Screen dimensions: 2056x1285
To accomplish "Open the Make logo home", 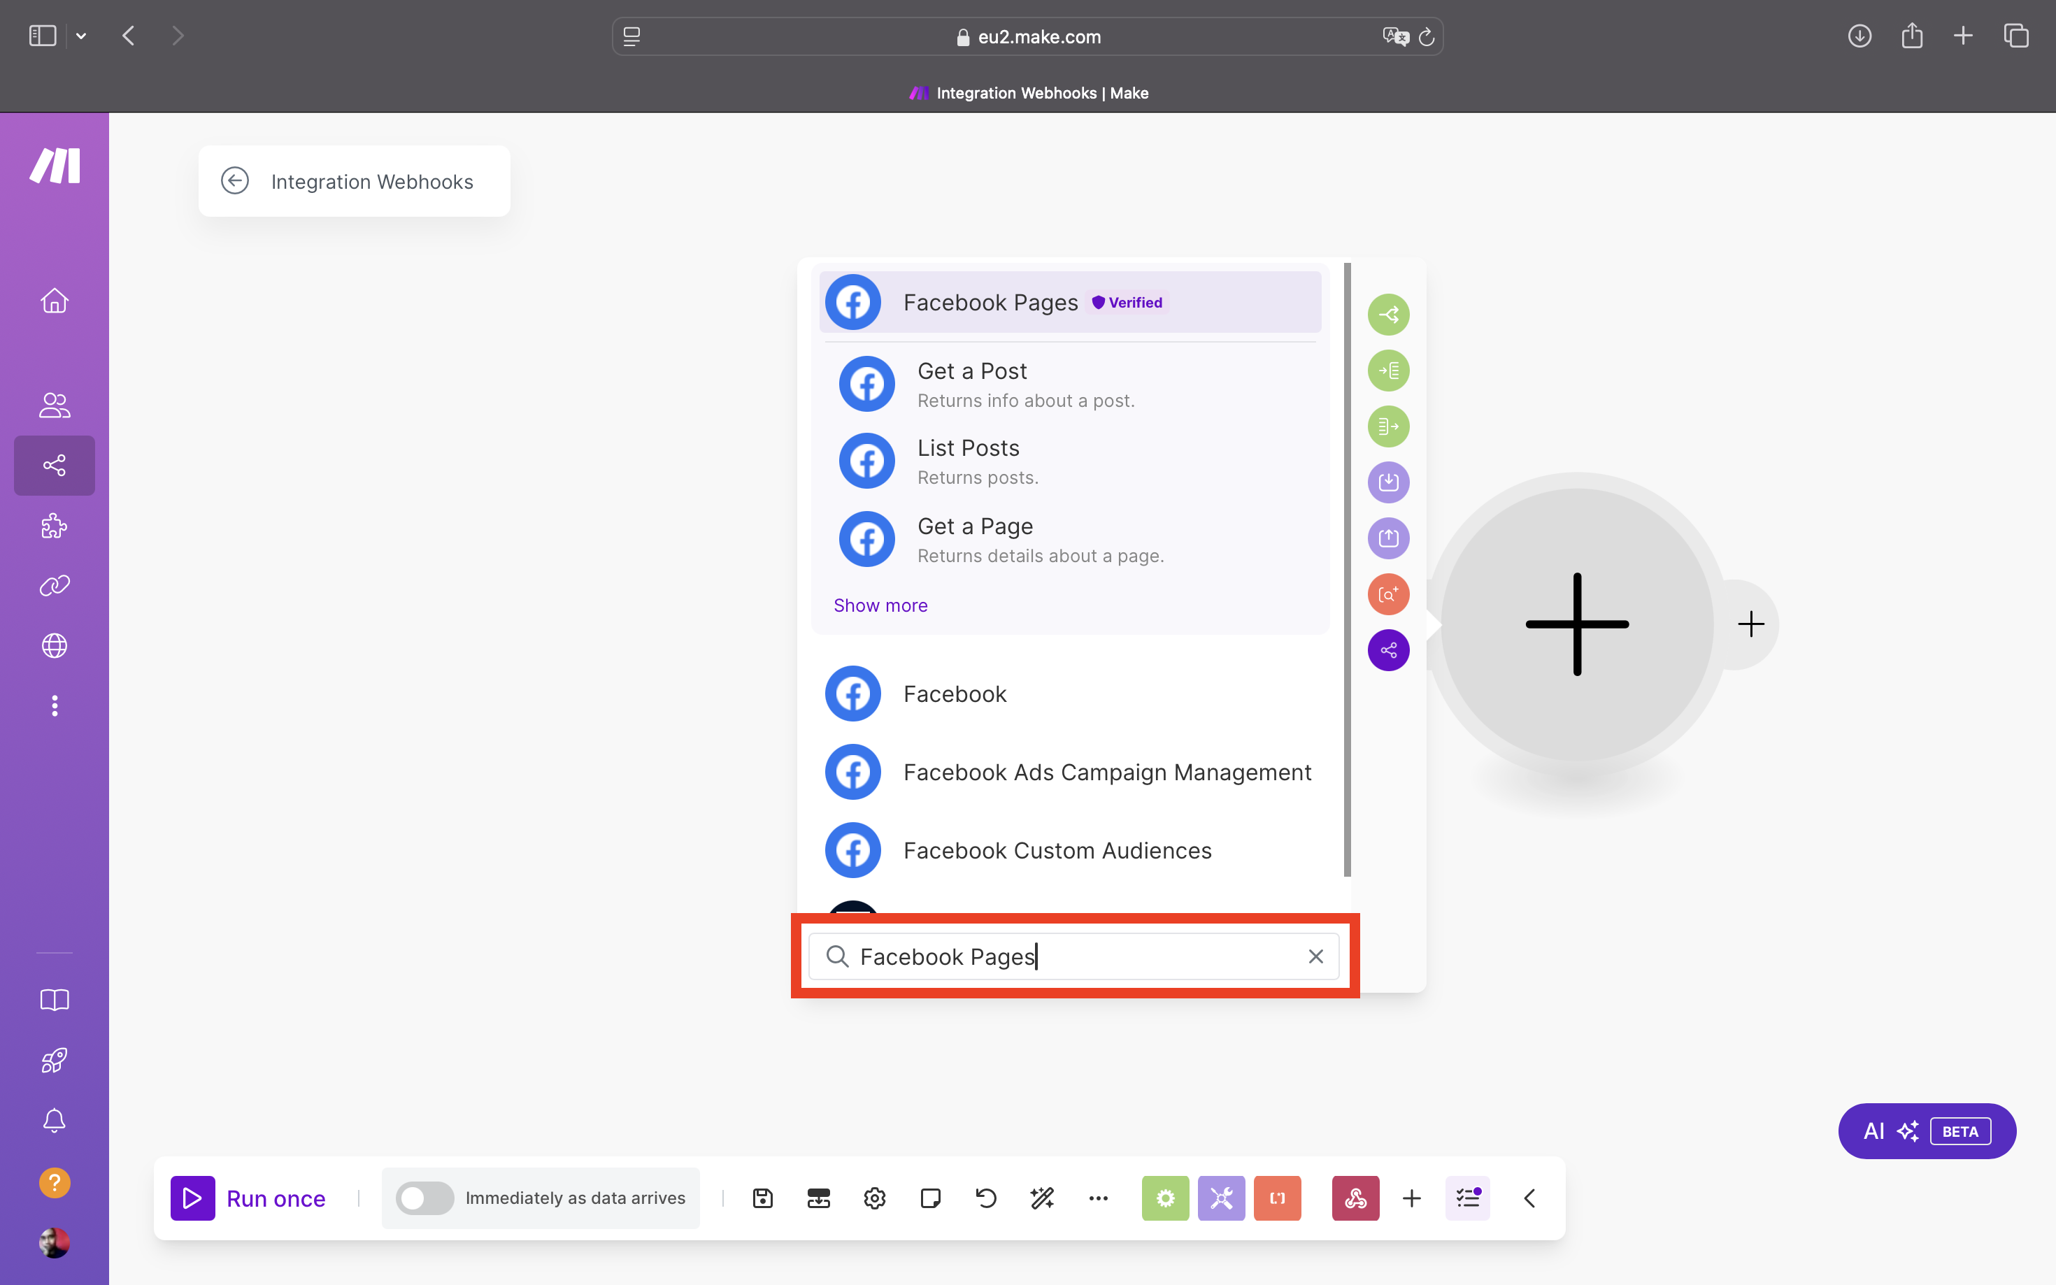I will click(55, 165).
